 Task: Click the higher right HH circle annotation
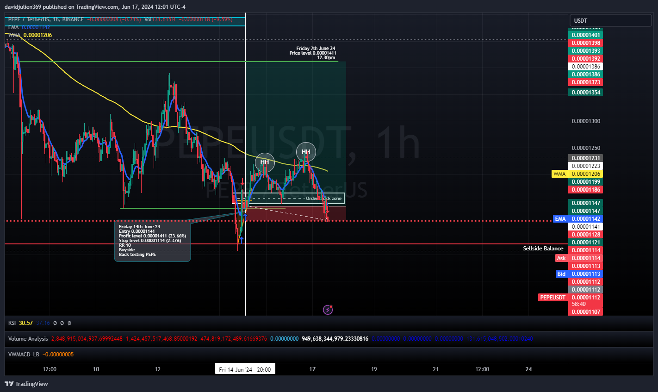[306, 152]
